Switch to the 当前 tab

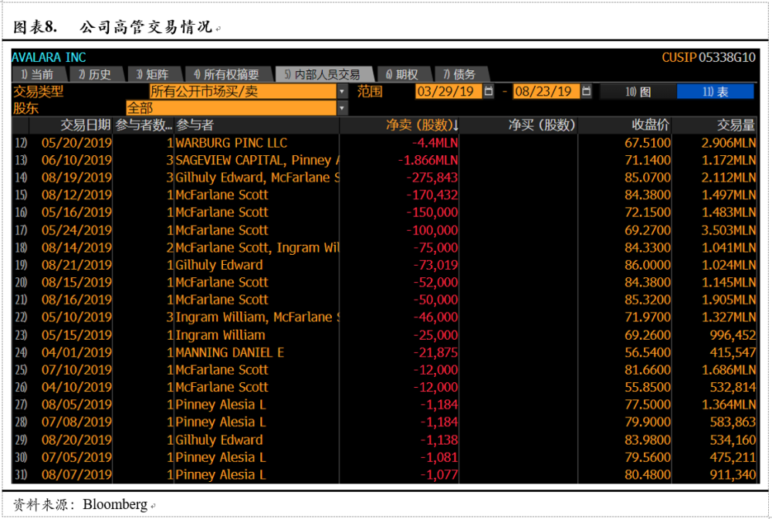point(38,74)
